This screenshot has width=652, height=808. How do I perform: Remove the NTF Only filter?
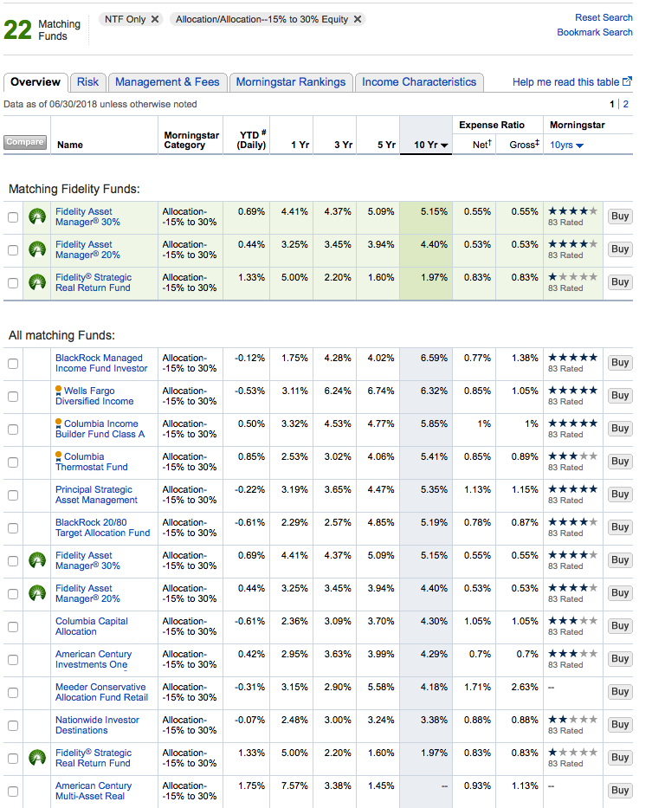pyautogui.click(x=155, y=19)
